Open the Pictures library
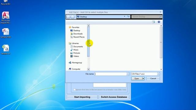196x110 pixels. [x=77, y=53]
